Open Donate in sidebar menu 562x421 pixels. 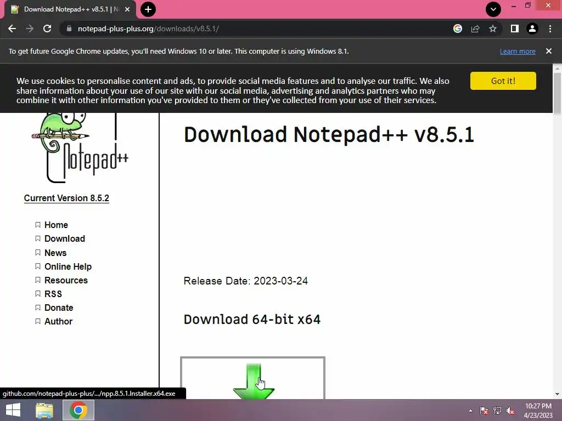pos(58,308)
